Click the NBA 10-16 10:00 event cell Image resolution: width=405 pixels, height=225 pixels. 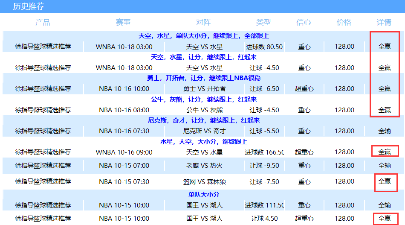[x=124, y=89]
